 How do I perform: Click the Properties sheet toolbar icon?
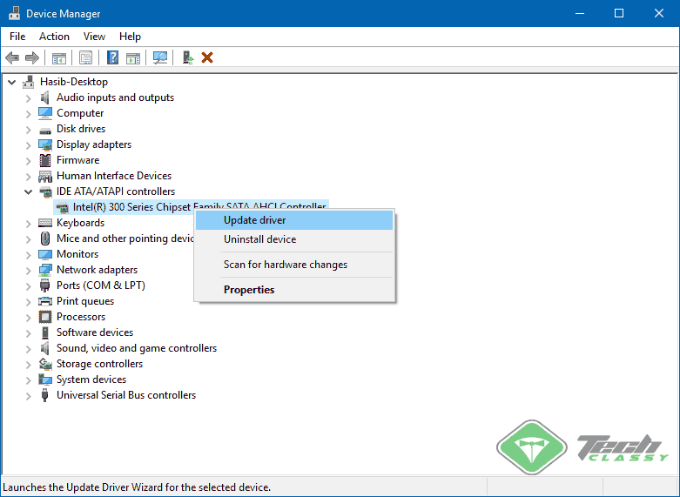(x=86, y=57)
